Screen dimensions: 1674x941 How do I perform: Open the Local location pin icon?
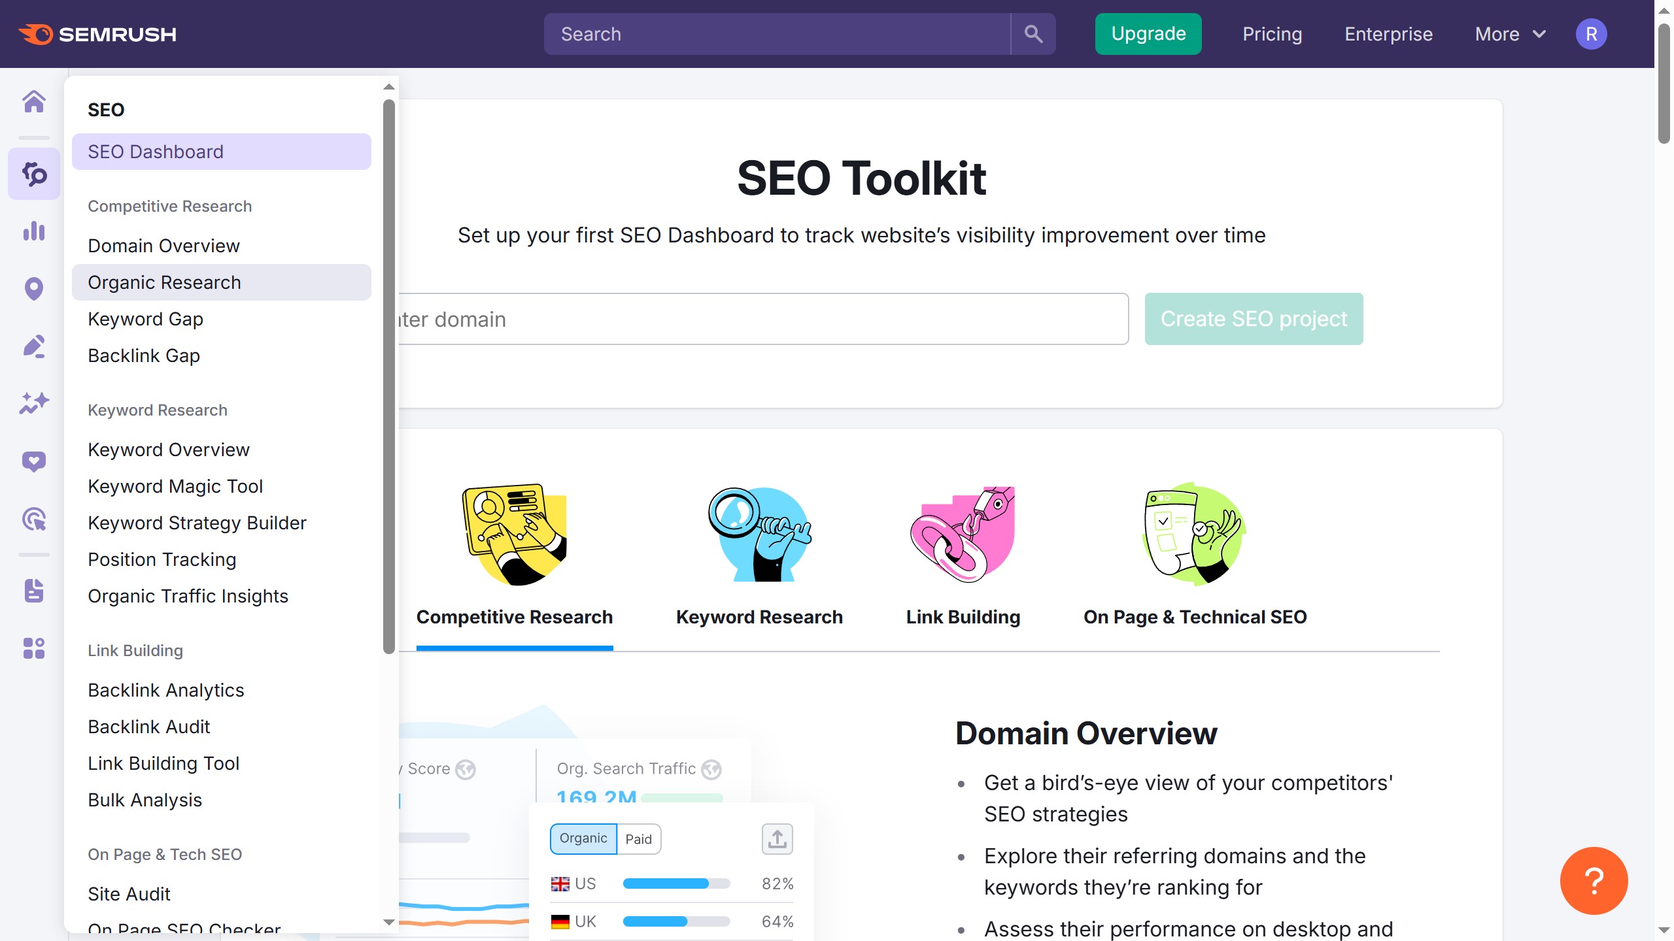pos(34,288)
